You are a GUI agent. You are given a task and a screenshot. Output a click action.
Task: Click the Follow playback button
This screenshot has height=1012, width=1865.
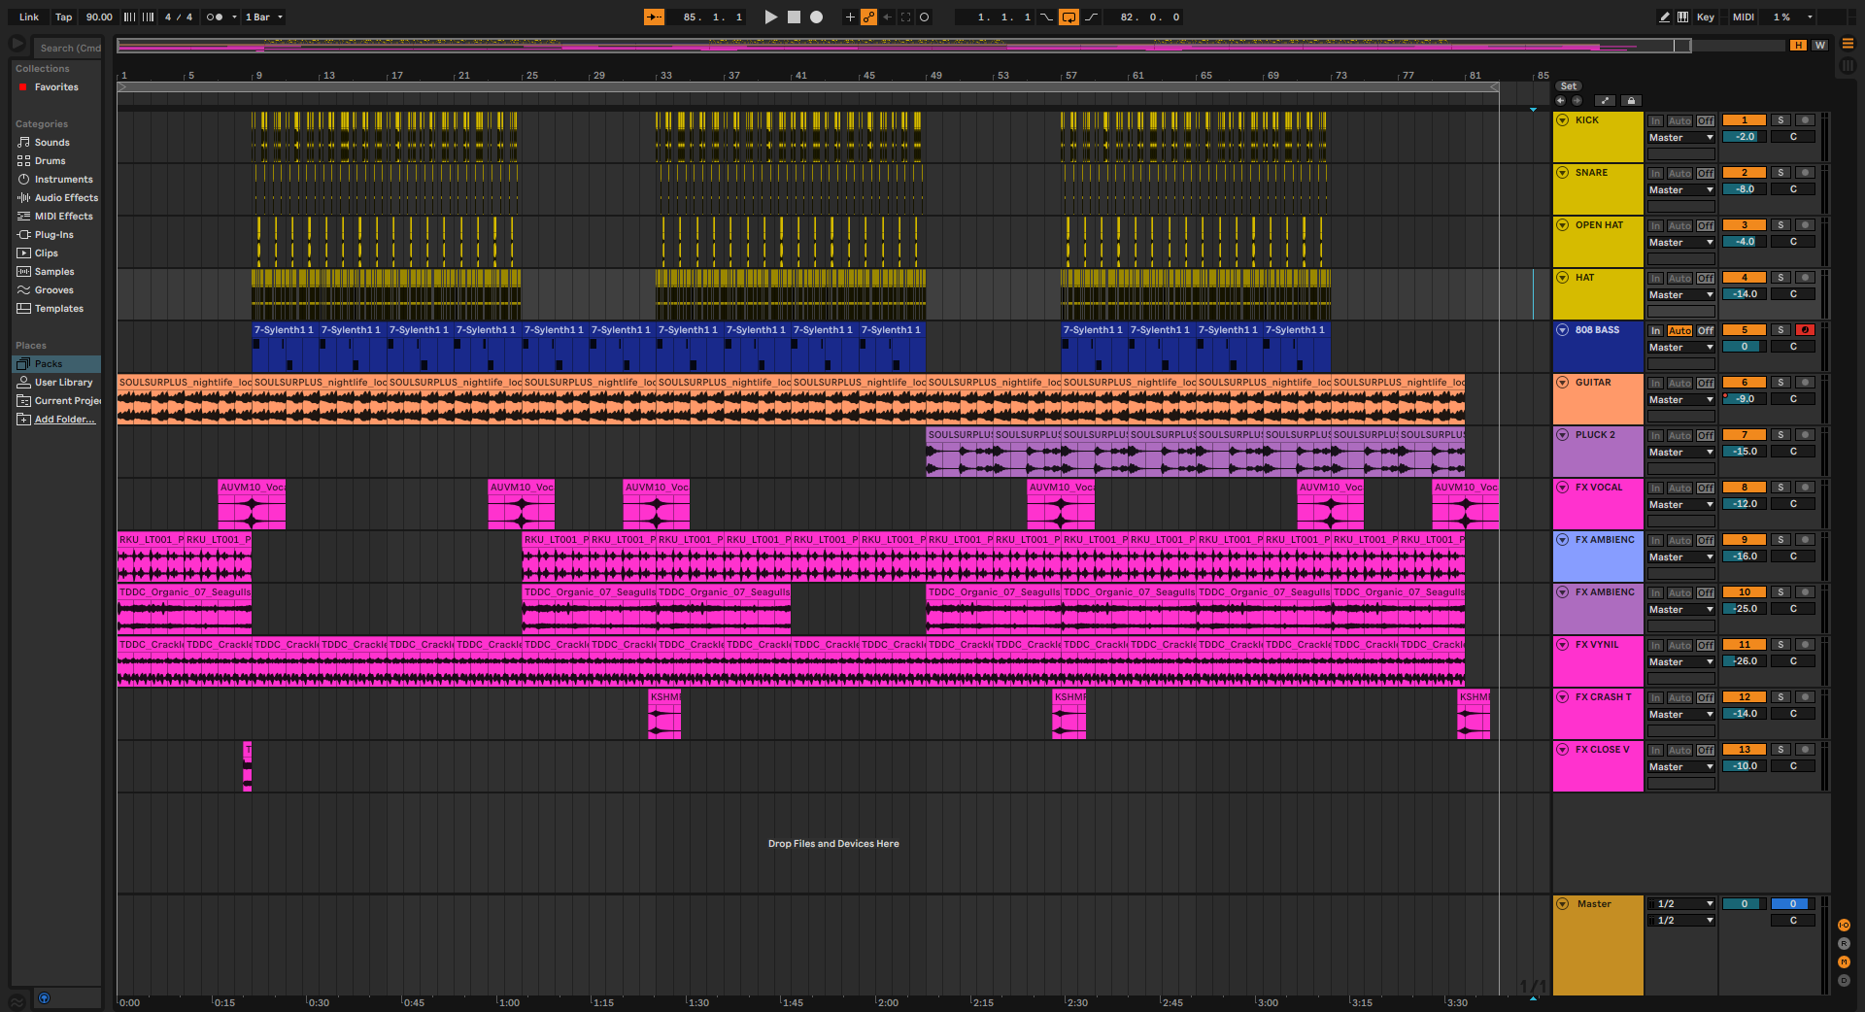pyautogui.click(x=654, y=17)
